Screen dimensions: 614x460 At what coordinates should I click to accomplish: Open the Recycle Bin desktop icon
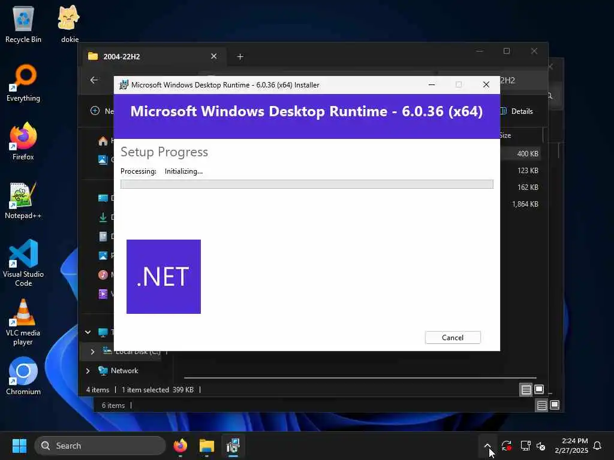click(23, 24)
